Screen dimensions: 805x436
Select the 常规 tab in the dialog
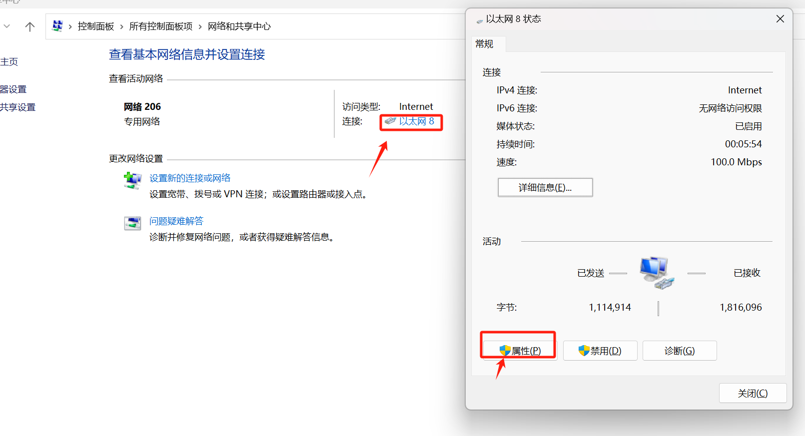484,44
